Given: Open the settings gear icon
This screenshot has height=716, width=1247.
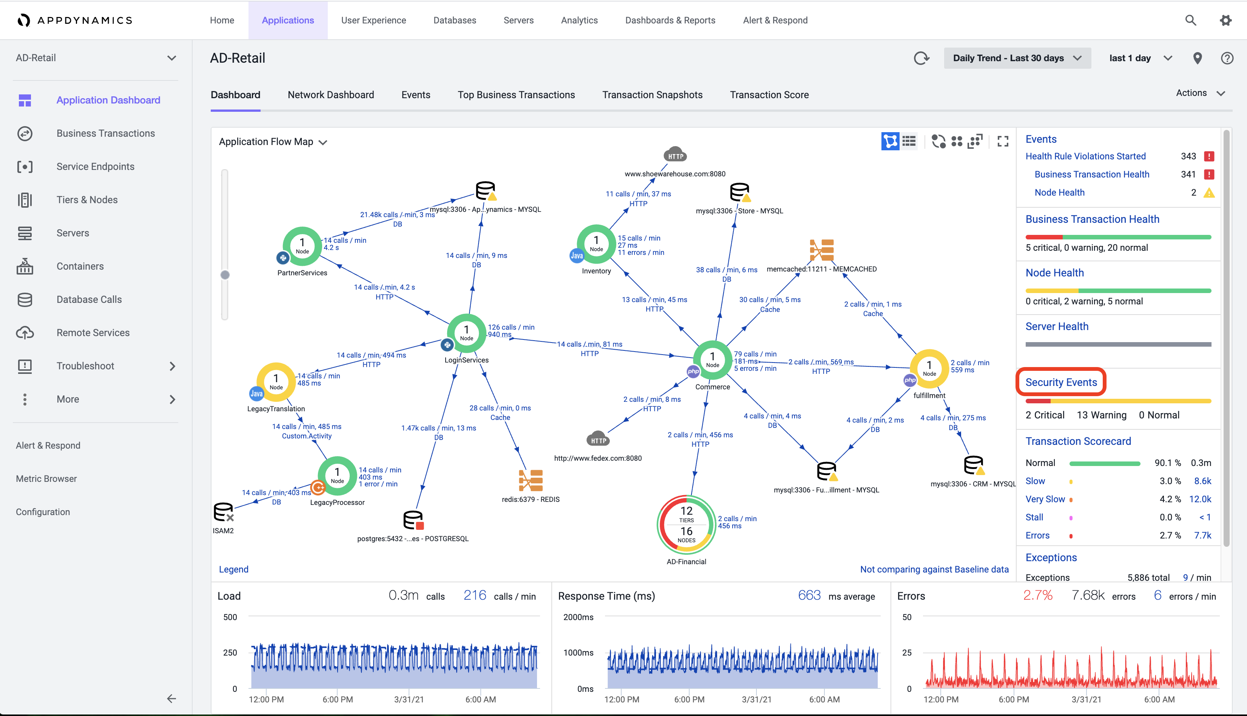Looking at the screenshot, I should pyautogui.click(x=1225, y=20).
